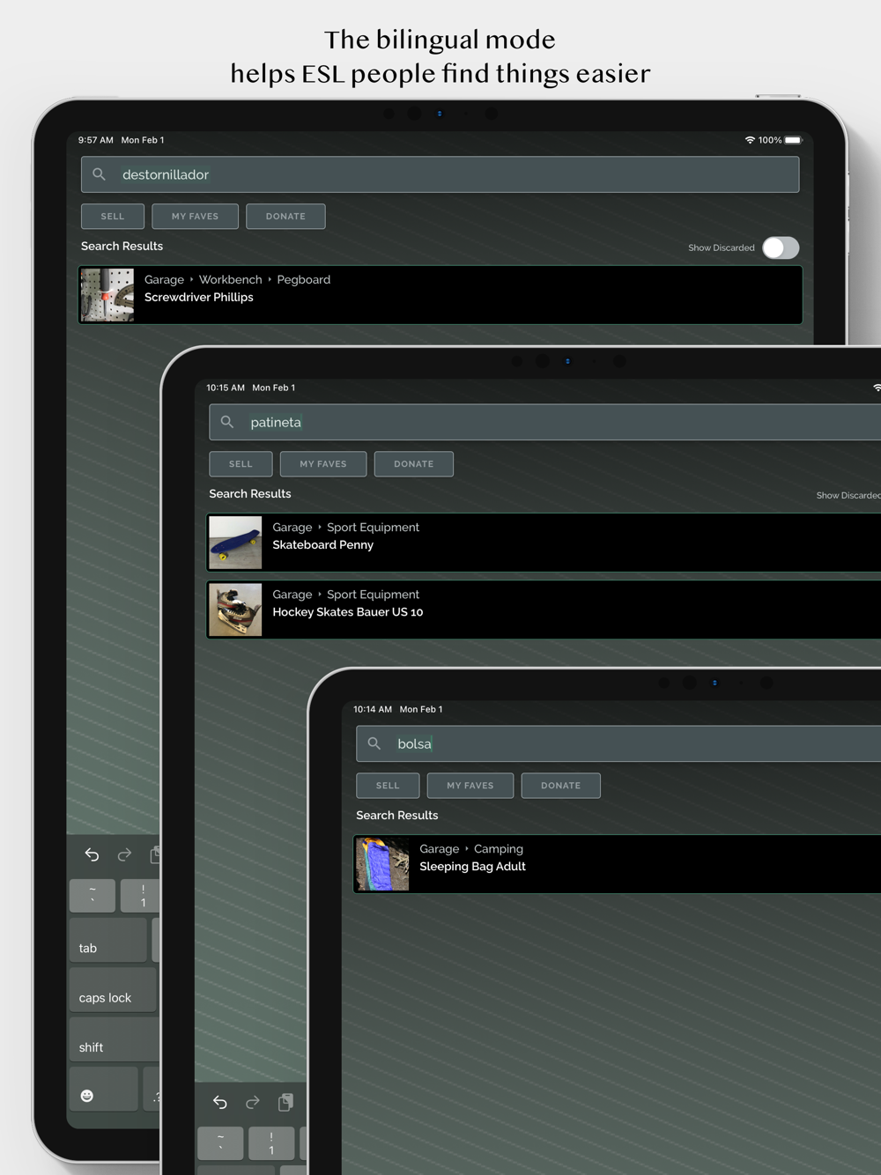The image size is (881, 1175).
Task: Open Skateboard Penny thumbnail
Action: (235, 543)
